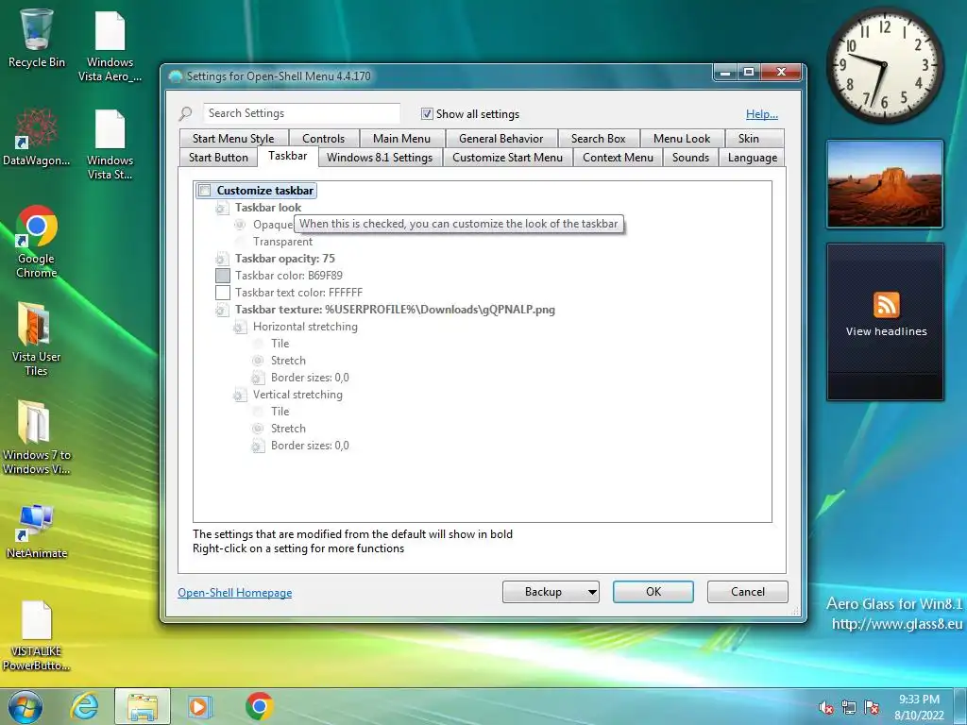The width and height of the screenshot is (967, 725).
Task: Select the VISTALIKE PowerButto... file icon
Action: pyautogui.click(x=37, y=635)
